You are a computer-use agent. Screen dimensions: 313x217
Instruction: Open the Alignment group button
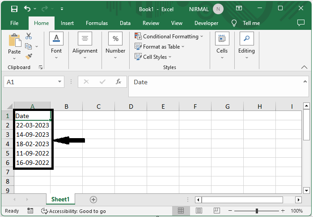85,45
